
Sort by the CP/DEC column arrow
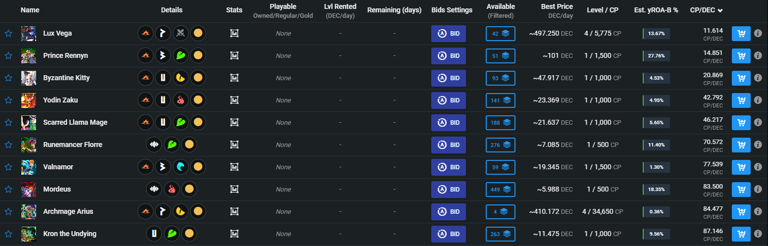click(x=720, y=10)
